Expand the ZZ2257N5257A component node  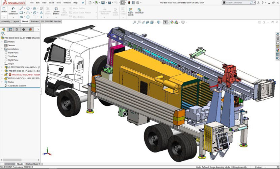(x=2, y=67)
